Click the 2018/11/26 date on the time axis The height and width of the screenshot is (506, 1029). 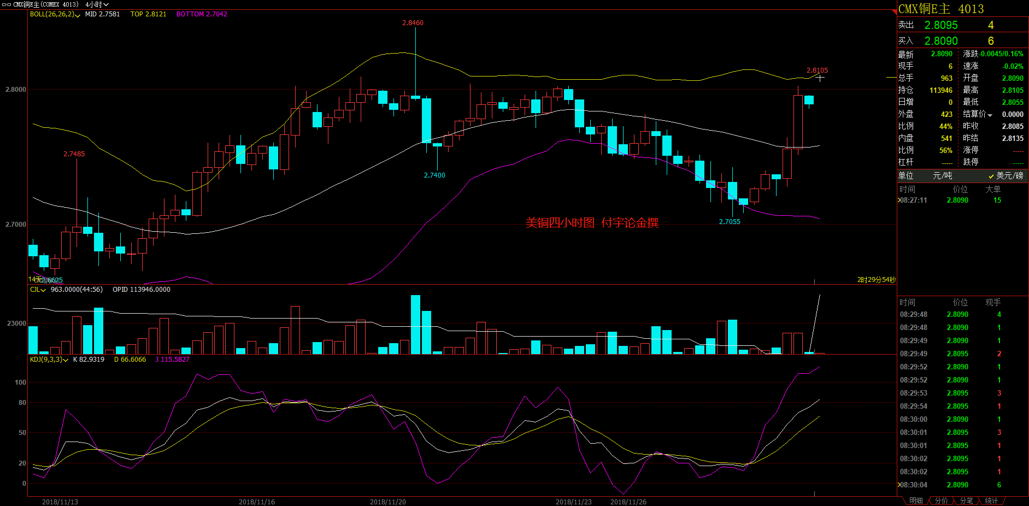[628, 502]
